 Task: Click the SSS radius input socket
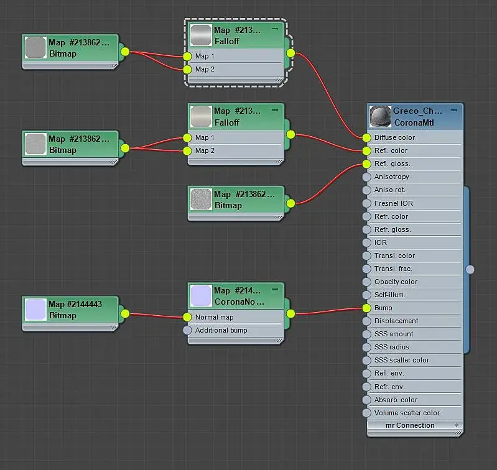click(x=367, y=347)
